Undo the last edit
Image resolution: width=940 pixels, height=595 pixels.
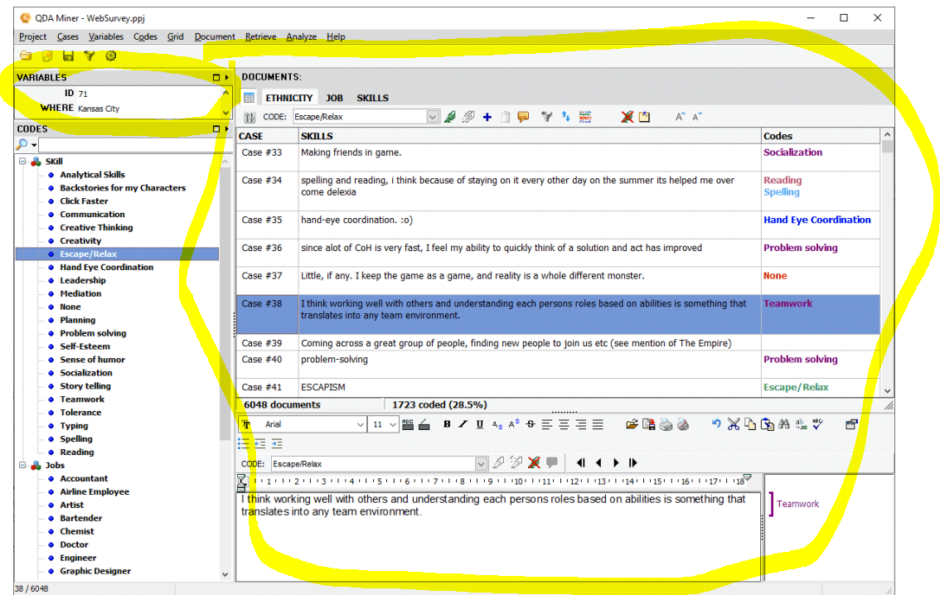(716, 424)
